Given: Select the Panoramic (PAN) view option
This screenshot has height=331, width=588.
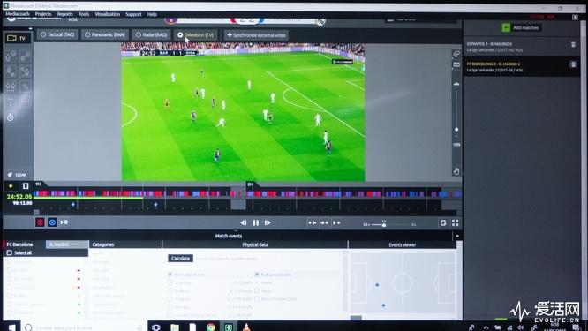Looking at the screenshot, I should click(x=105, y=34).
